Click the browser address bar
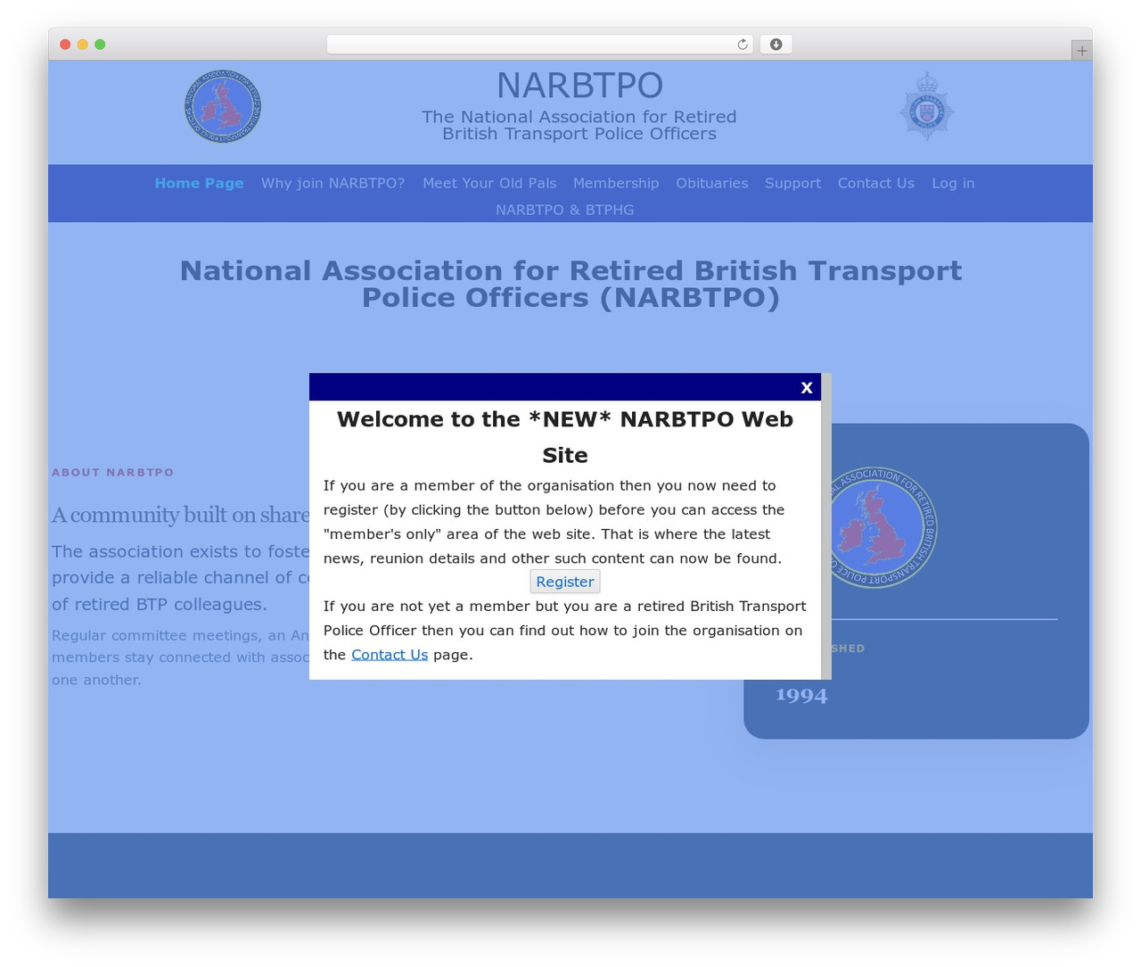 tap(539, 45)
